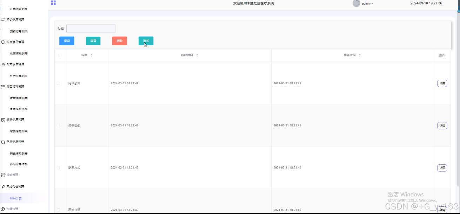Open 详情 for the 网站公告 row
Screen dimensions: 460x214
442,84
